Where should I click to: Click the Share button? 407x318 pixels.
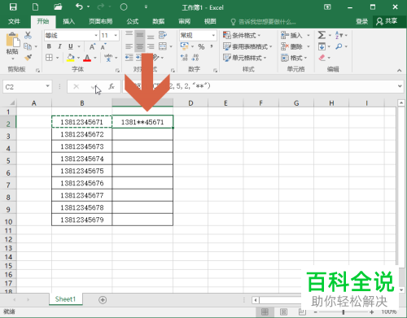[387, 21]
